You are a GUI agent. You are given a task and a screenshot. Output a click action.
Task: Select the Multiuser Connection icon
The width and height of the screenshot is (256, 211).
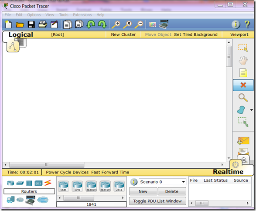click(43, 200)
